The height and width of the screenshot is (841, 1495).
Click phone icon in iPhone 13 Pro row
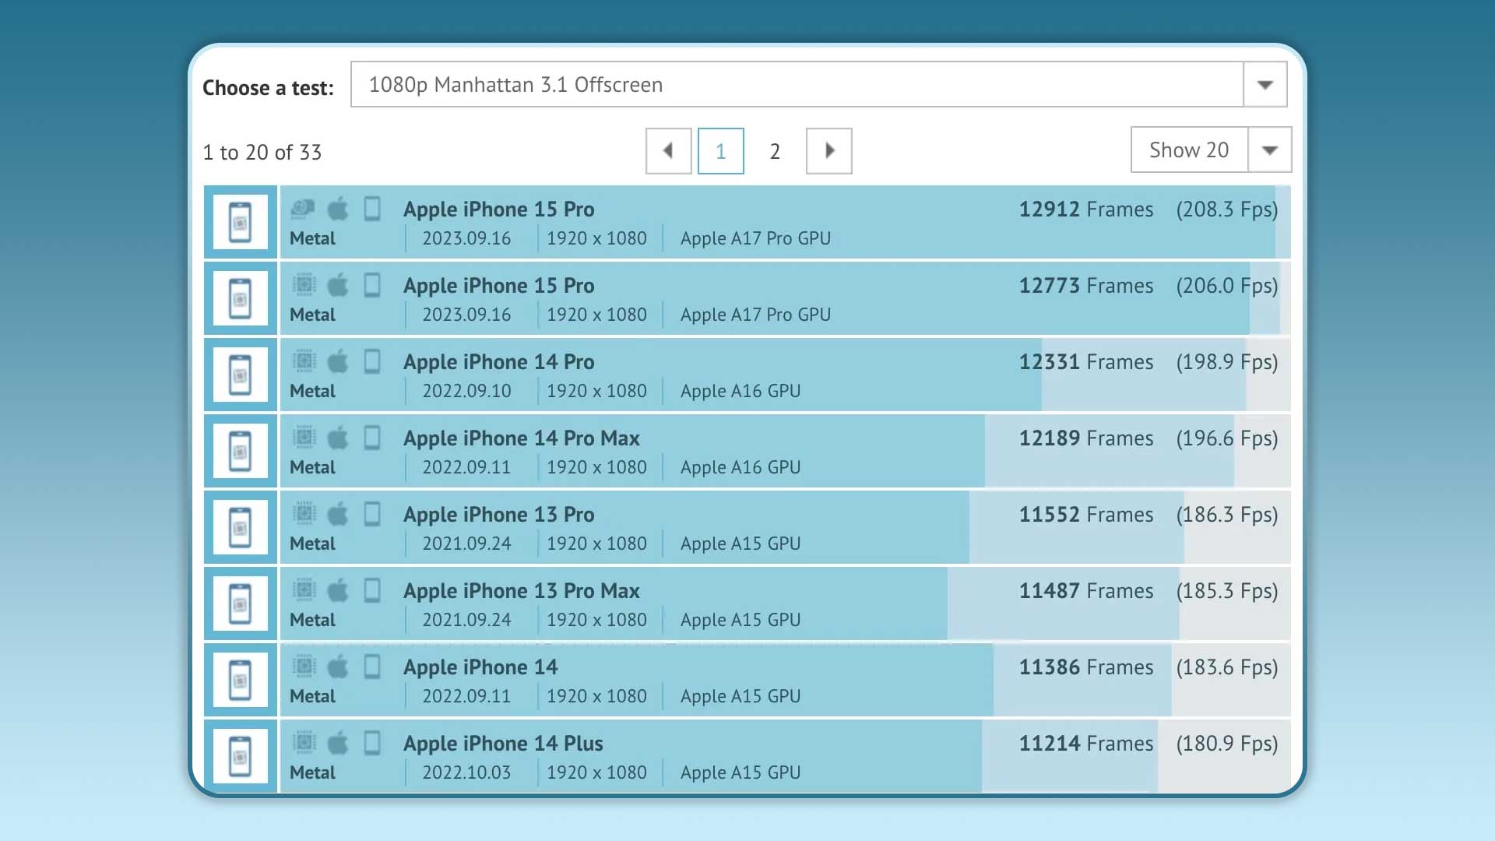coord(372,513)
